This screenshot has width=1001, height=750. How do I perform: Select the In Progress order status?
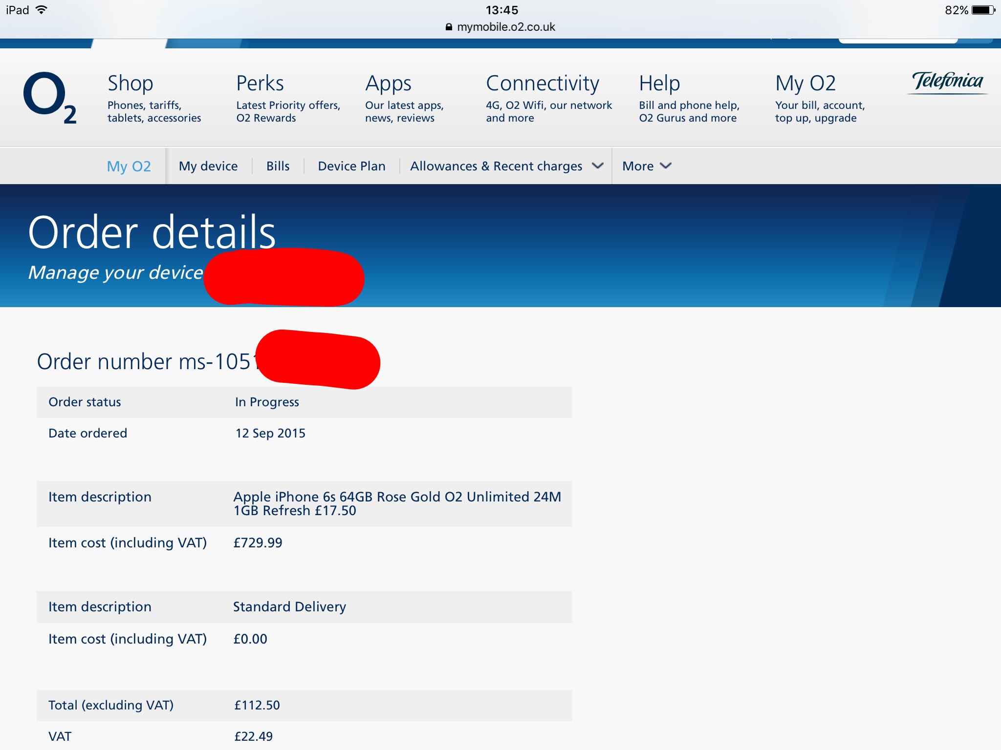point(267,402)
